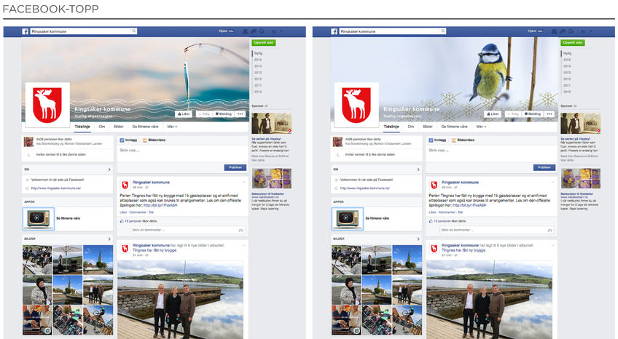Click Hjem link in blue-tit mockup header
Screen dimensions: 618x339
pos(532,31)
